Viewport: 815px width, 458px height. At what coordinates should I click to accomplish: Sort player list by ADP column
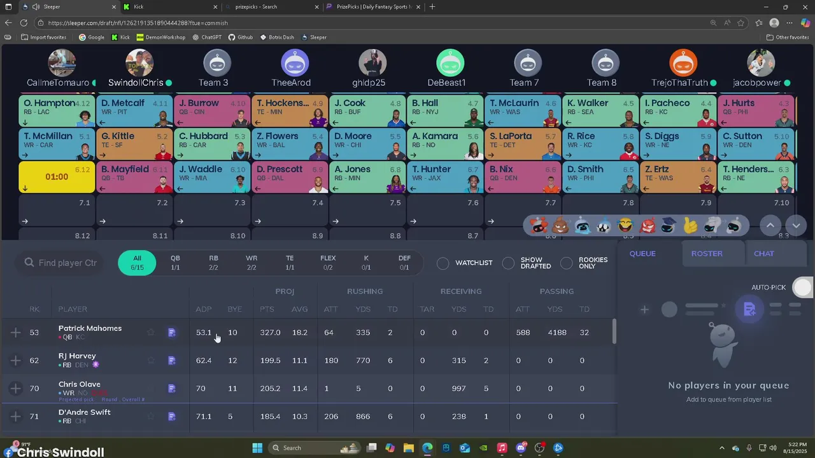[204, 309]
